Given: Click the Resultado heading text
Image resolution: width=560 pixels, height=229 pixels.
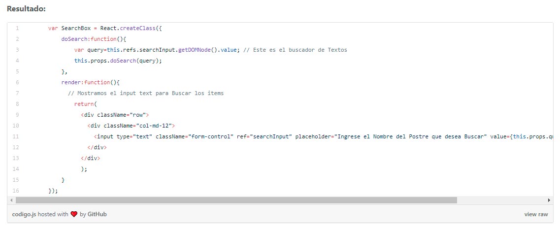Looking at the screenshot, I should point(27,9).
